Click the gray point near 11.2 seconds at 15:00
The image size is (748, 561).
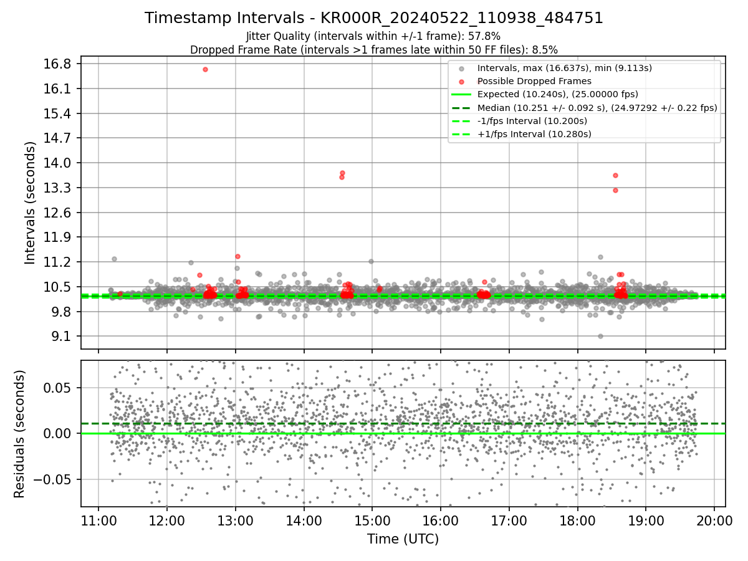pos(371,261)
